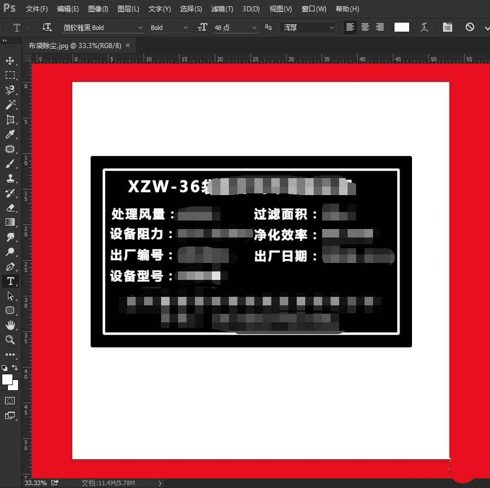Select the Hand tool
The width and height of the screenshot is (490, 488).
point(10,325)
